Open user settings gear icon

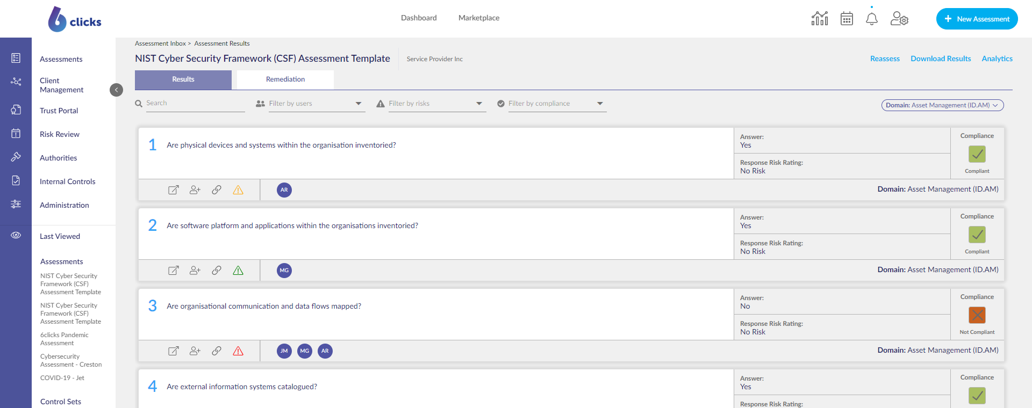[x=899, y=19]
